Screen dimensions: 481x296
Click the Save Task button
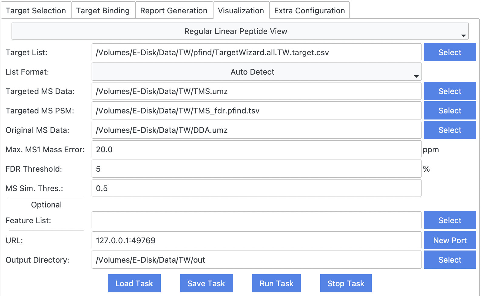(x=206, y=284)
